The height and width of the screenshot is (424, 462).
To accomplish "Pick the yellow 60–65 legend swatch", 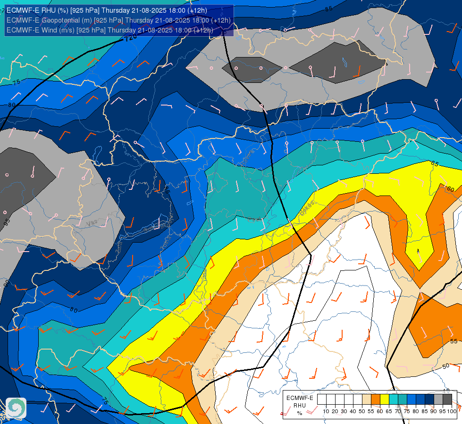I will 385,400.
